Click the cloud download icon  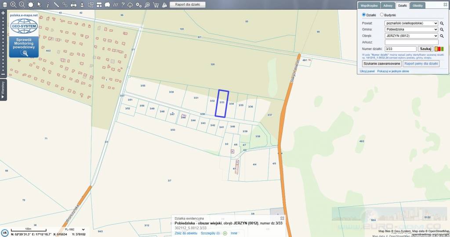coord(130,4)
